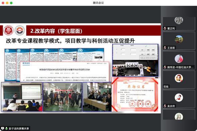The image size is (197, 131).
Task: Click 王言前's landscape avatar
Action: pyautogui.click(x=179, y=39)
